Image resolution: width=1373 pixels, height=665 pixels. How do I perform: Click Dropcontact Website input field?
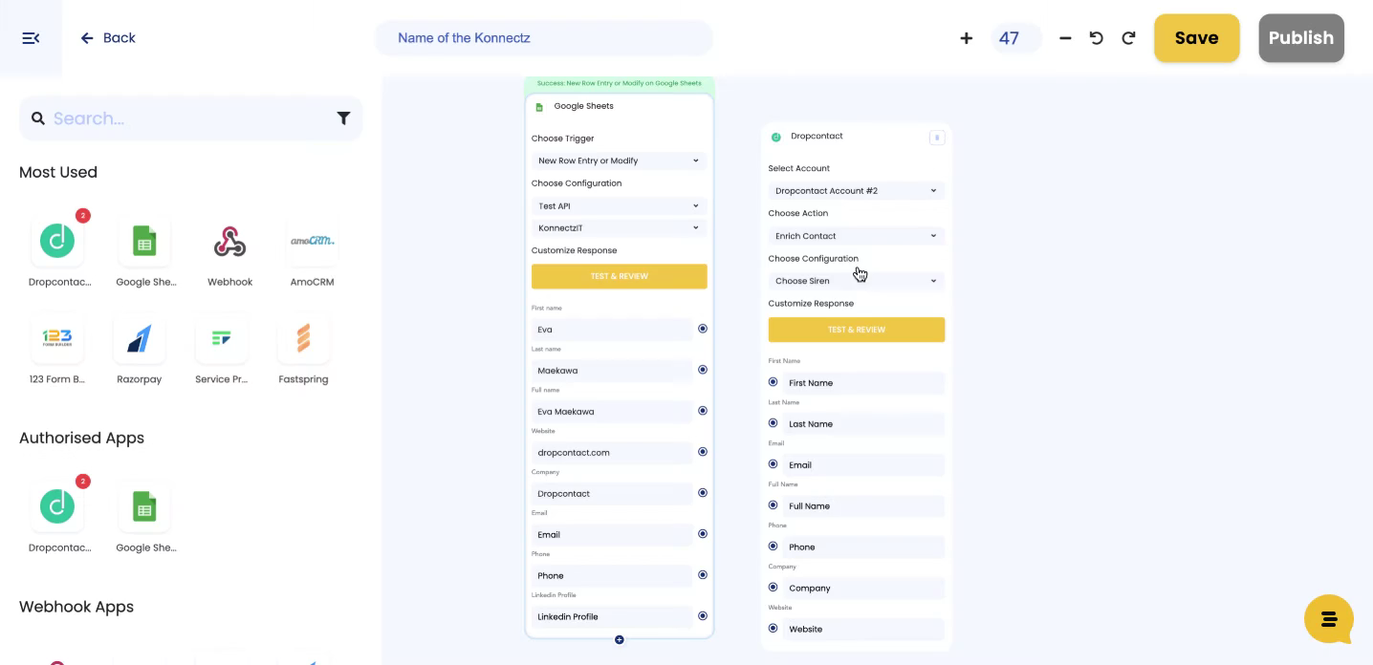click(863, 630)
